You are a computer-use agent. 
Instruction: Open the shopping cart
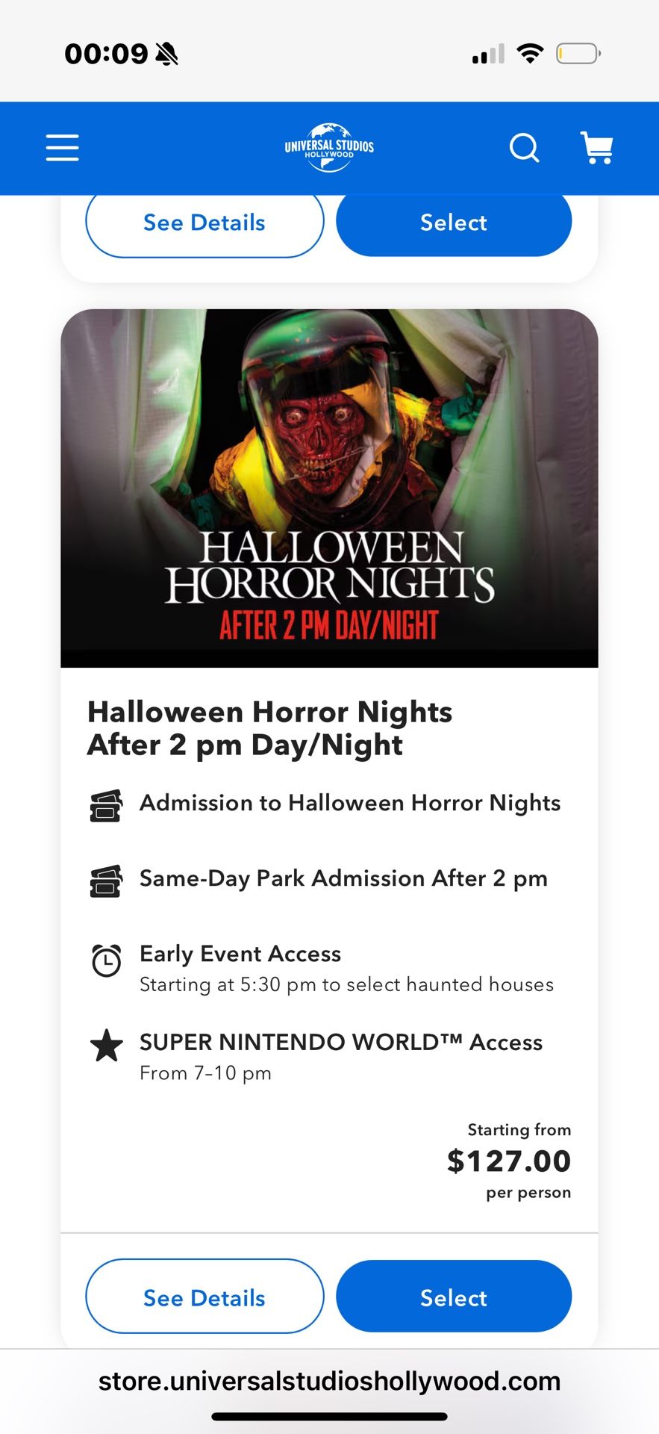(x=596, y=147)
